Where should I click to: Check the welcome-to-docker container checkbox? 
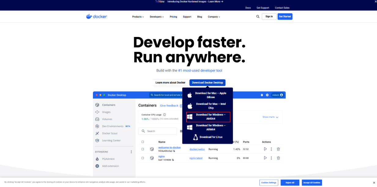tap(142, 149)
